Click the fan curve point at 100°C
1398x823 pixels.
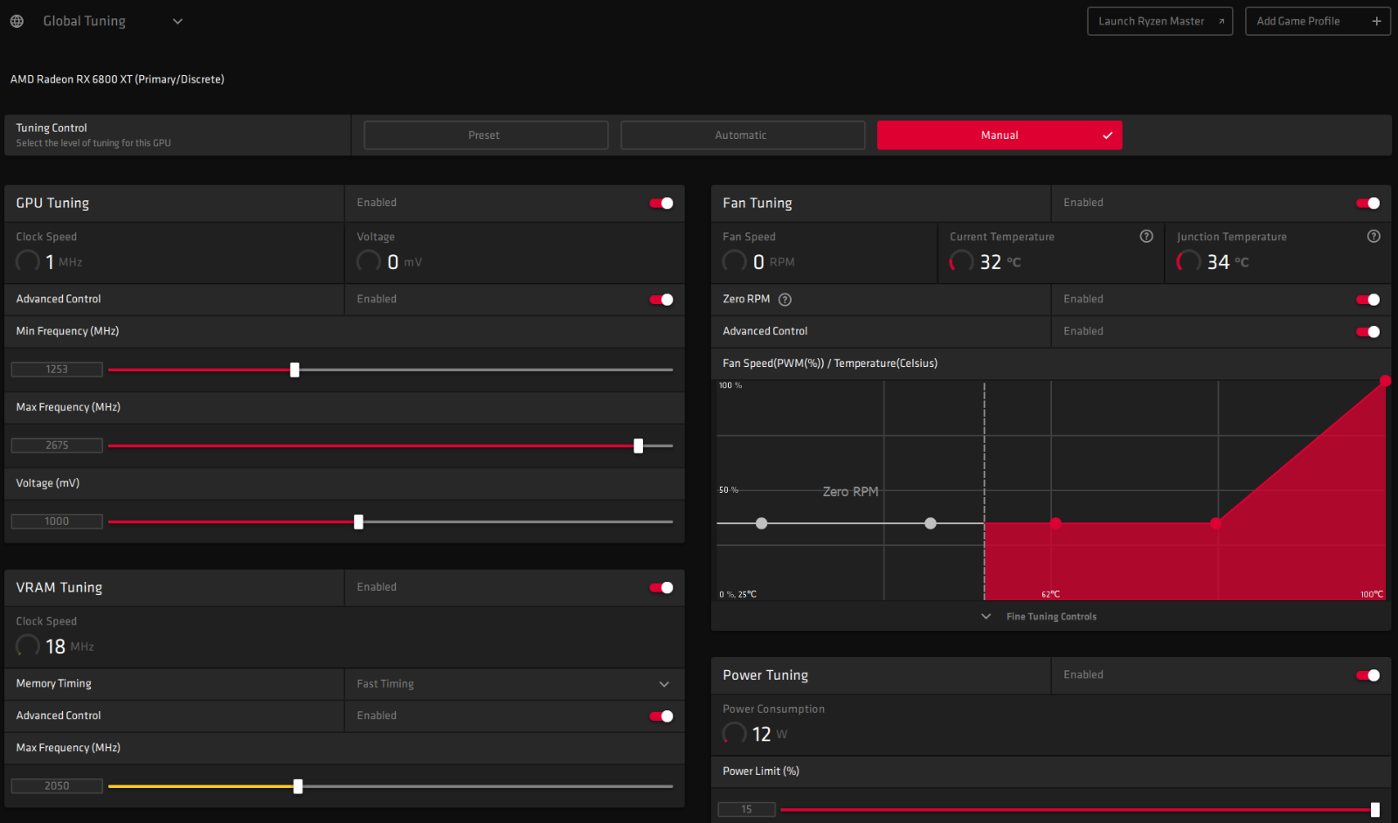(1385, 381)
